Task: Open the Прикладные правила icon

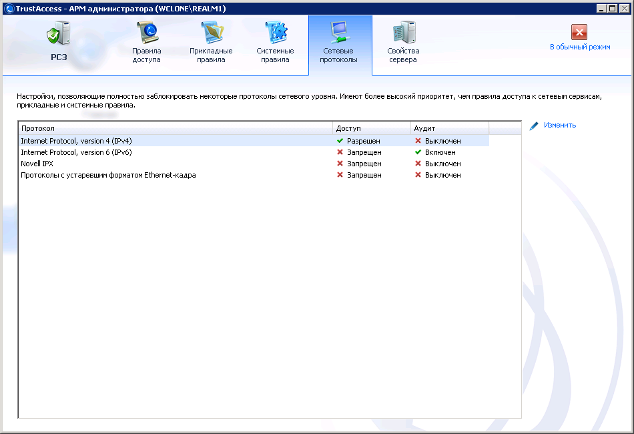Action: tap(211, 33)
